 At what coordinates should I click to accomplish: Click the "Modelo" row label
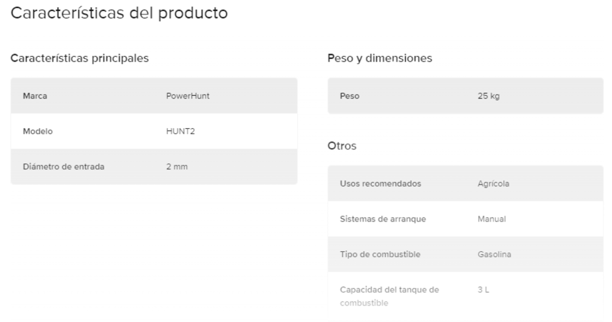click(37, 131)
